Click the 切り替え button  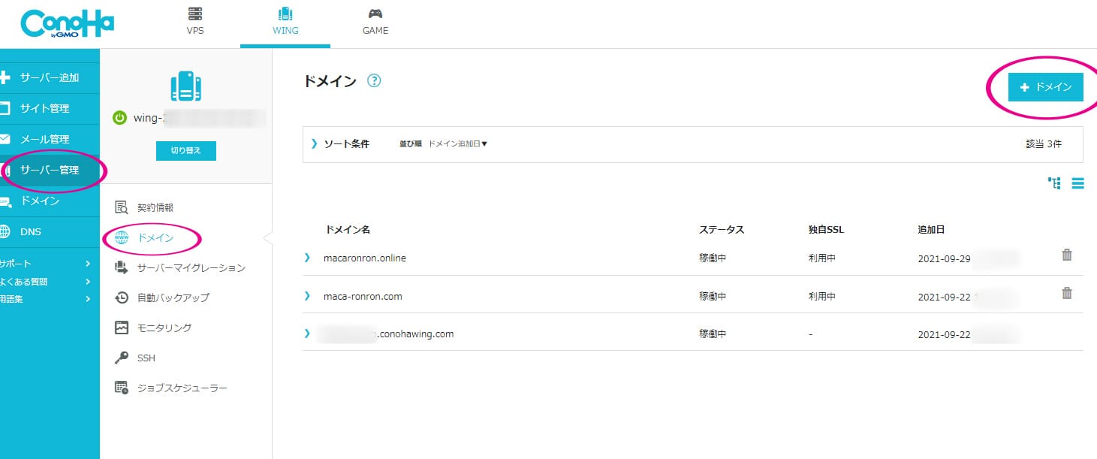tap(185, 150)
